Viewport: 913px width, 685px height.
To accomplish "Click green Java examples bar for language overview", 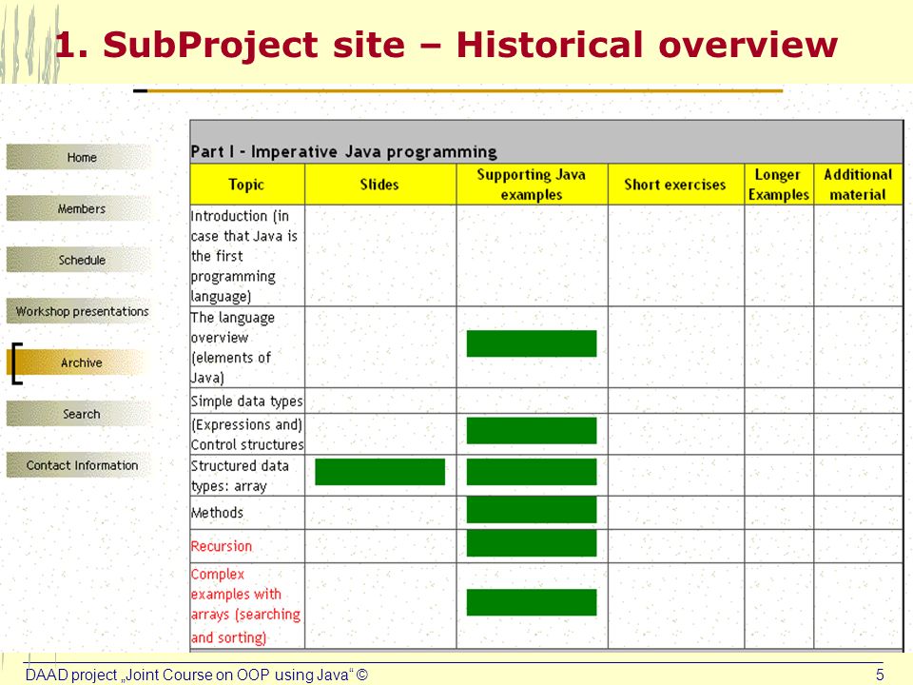I will tap(532, 343).
